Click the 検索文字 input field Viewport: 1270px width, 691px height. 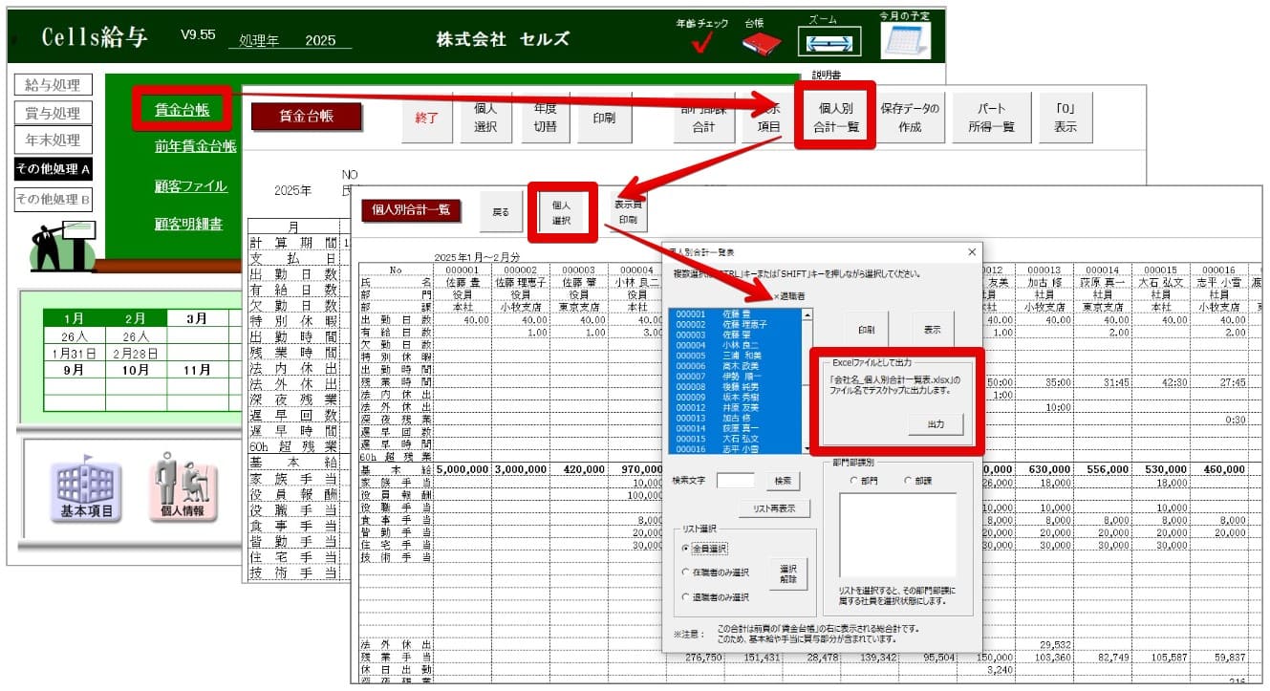pyautogui.click(x=735, y=481)
